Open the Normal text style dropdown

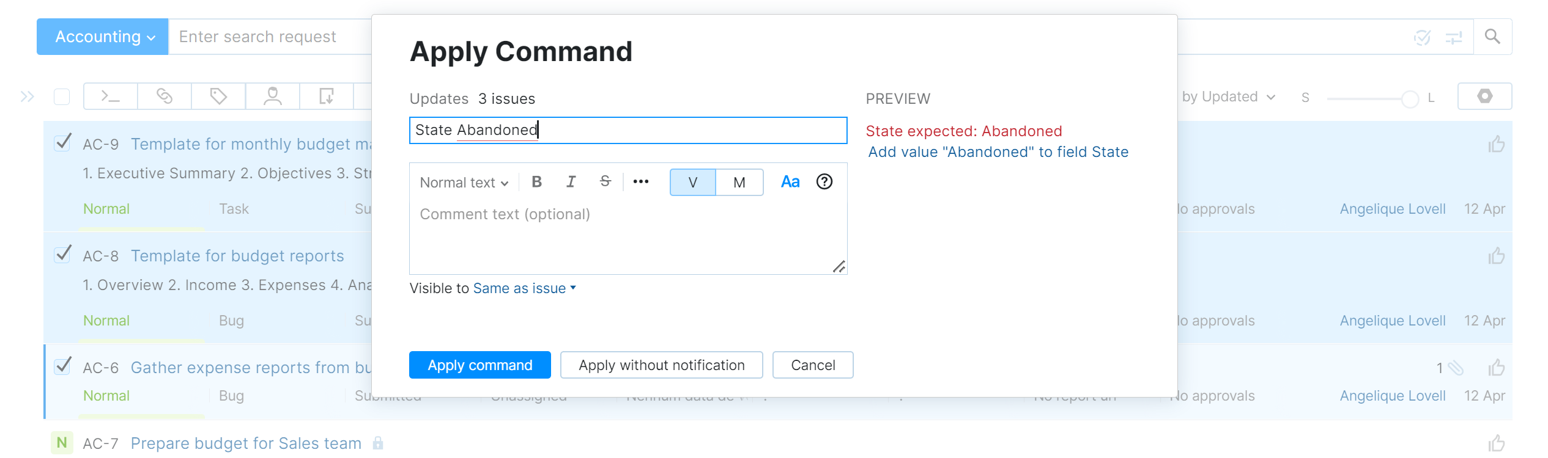pyautogui.click(x=463, y=182)
